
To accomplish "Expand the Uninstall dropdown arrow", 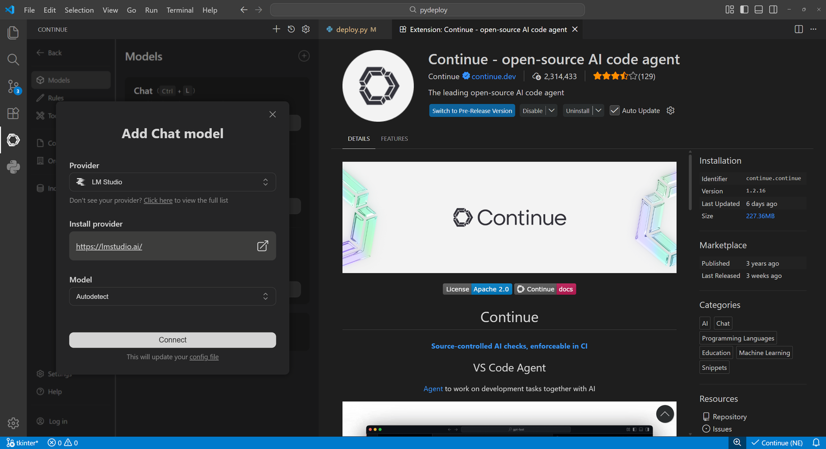I will [x=598, y=110].
